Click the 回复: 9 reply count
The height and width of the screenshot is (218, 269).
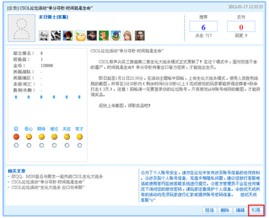[241, 36]
